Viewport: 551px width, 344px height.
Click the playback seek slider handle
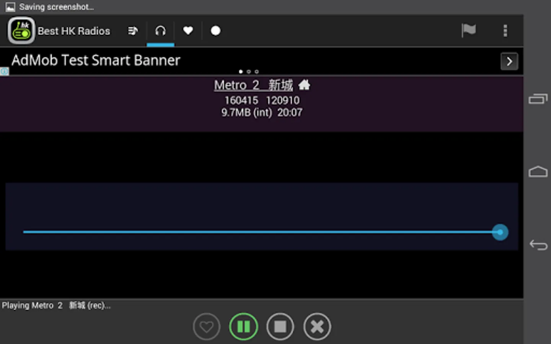pos(500,232)
